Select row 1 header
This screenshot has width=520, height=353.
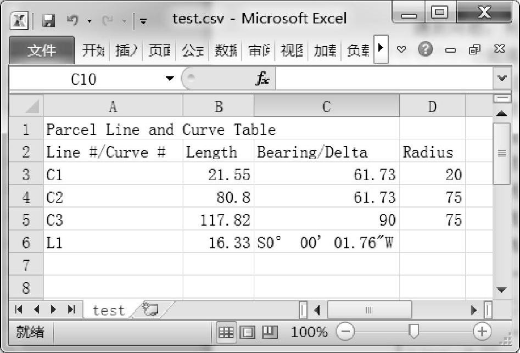26,129
